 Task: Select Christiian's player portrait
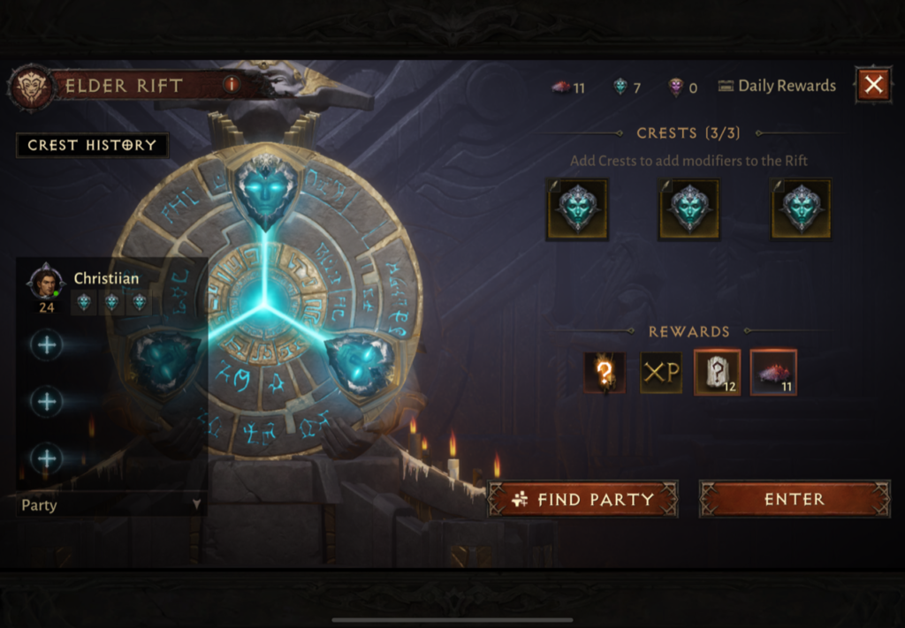click(x=46, y=282)
